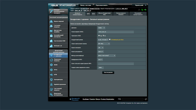Click the grey printer status icon

139,10
